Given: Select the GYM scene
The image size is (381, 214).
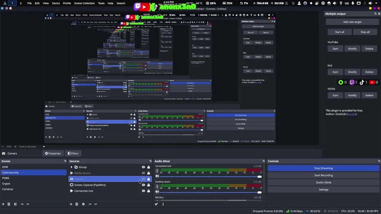Looking at the screenshot, I should point(33,167).
